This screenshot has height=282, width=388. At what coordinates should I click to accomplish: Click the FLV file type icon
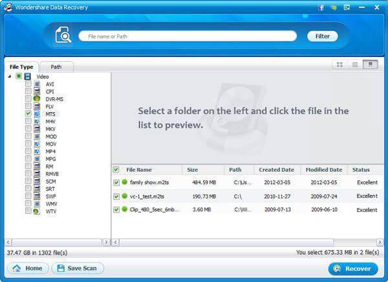click(37, 107)
